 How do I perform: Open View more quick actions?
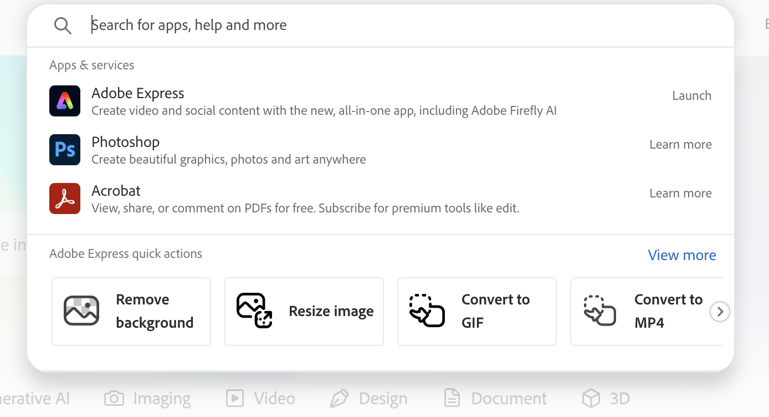coord(682,255)
